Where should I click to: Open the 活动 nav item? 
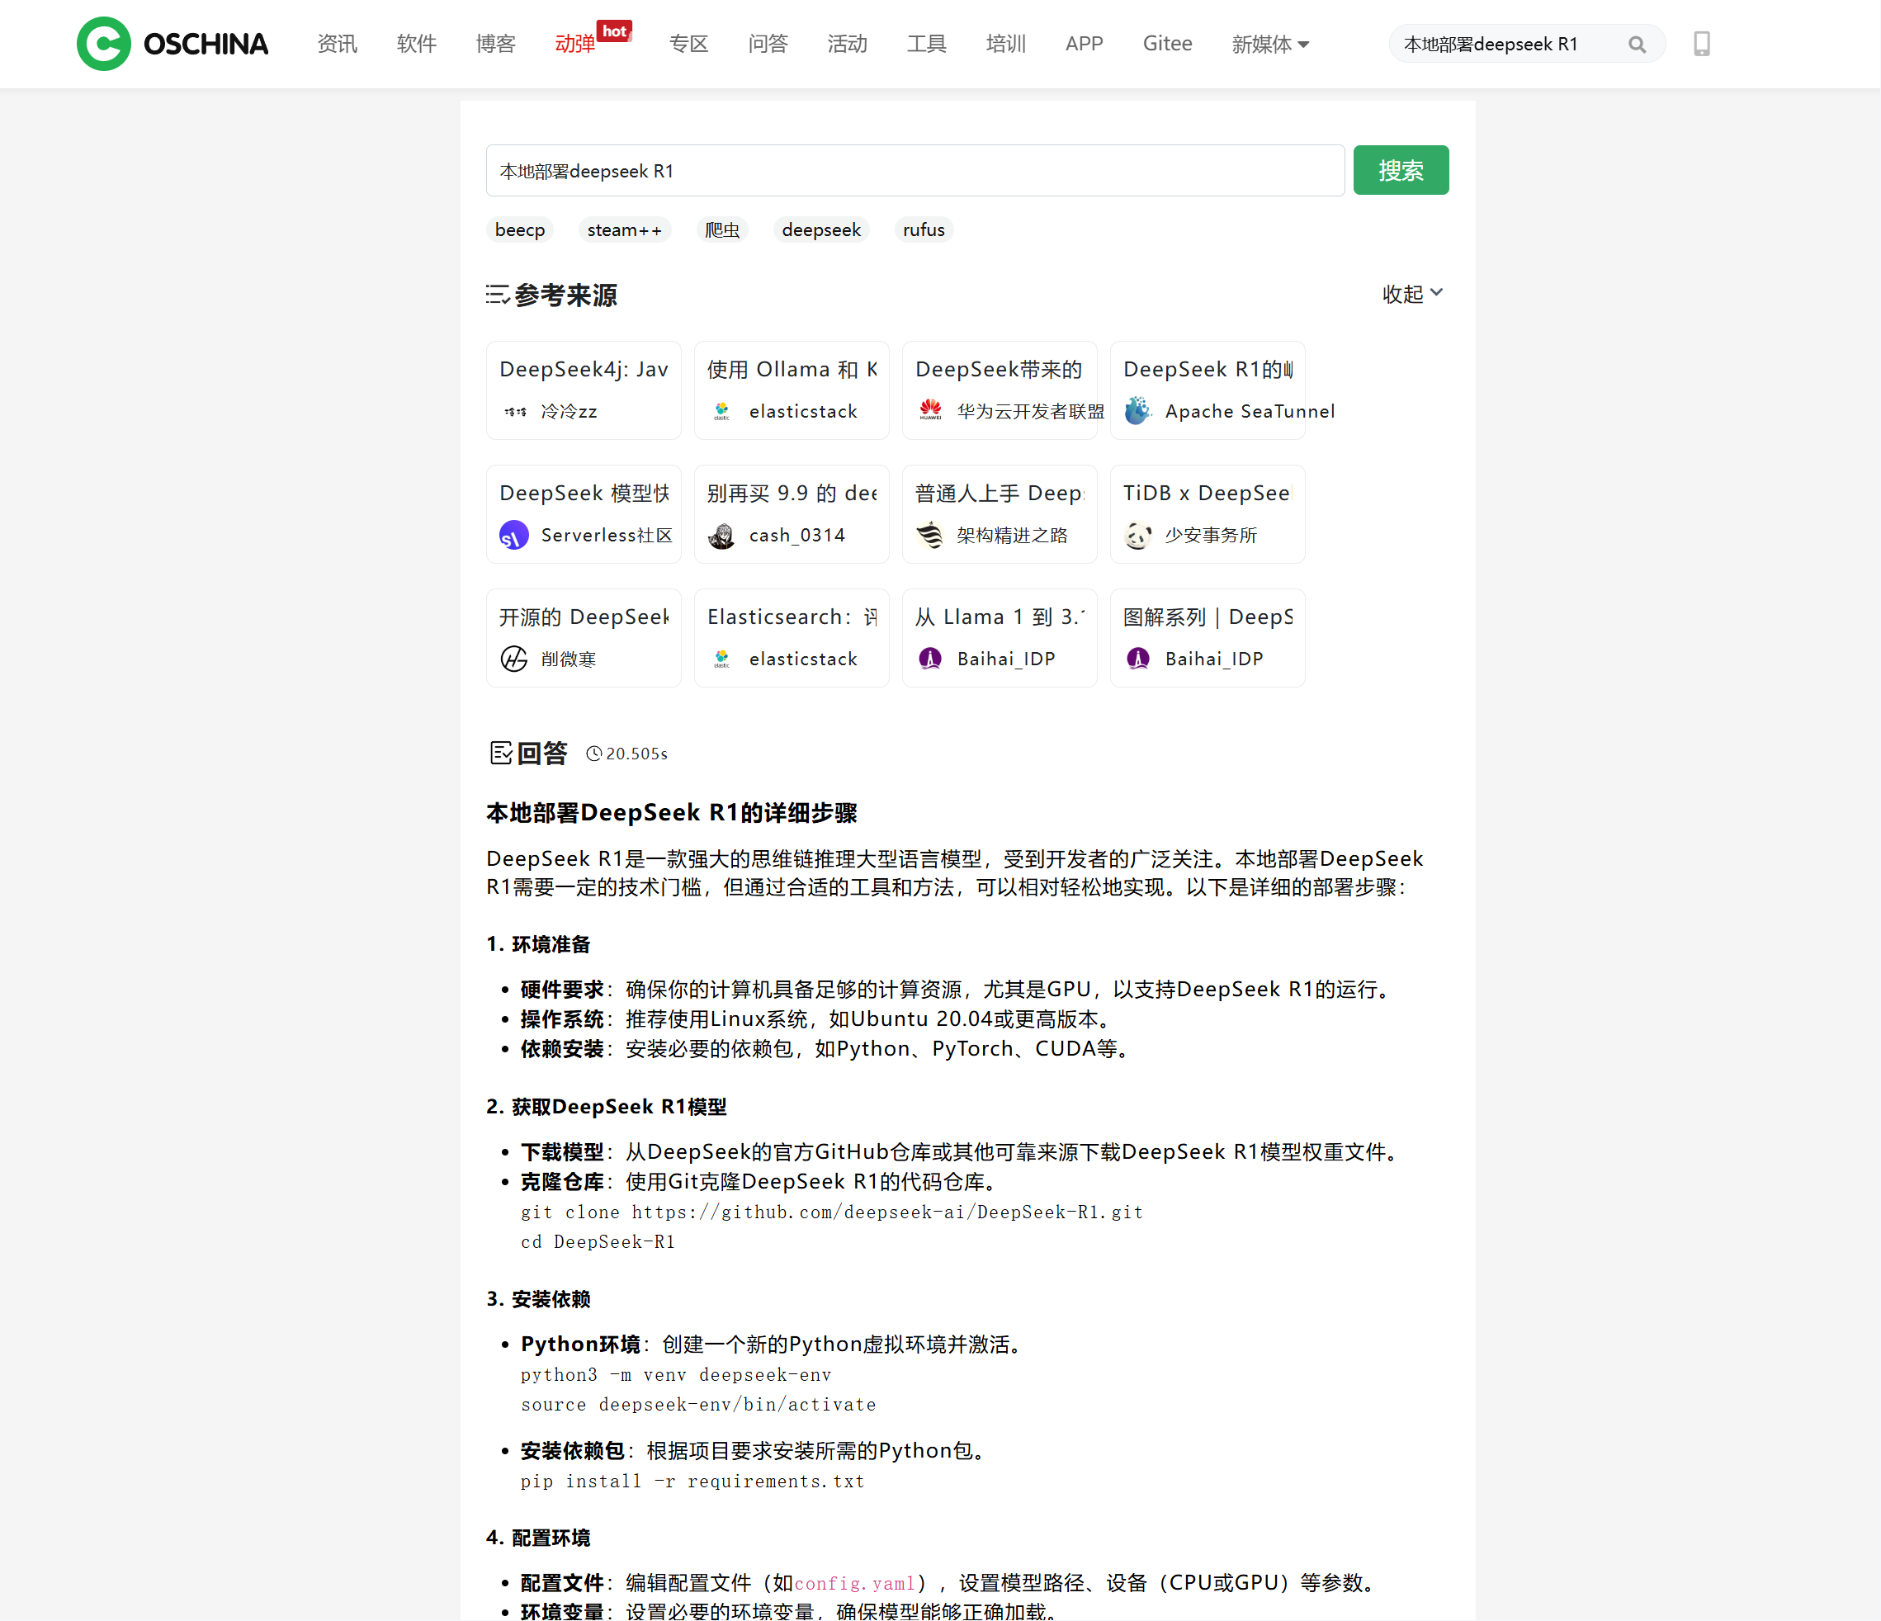847,44
